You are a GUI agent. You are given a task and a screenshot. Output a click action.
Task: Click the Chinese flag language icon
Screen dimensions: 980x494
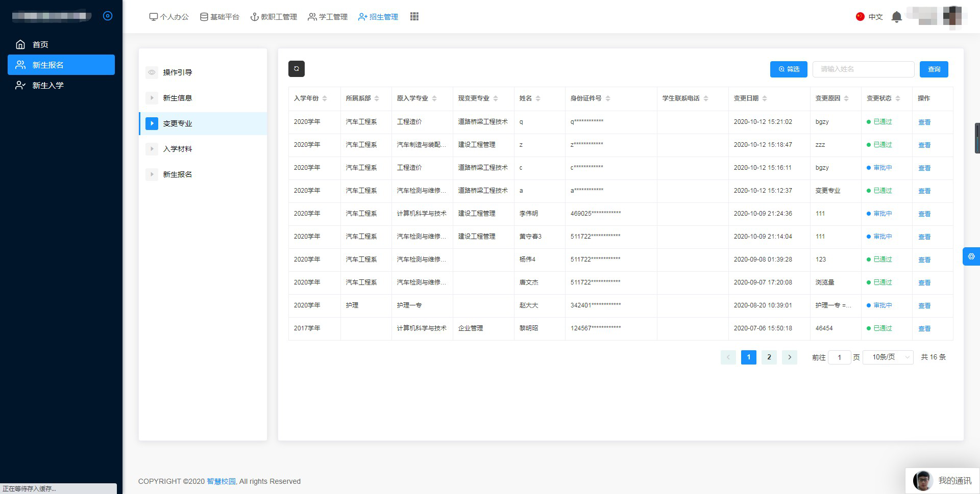coord(860,17)
